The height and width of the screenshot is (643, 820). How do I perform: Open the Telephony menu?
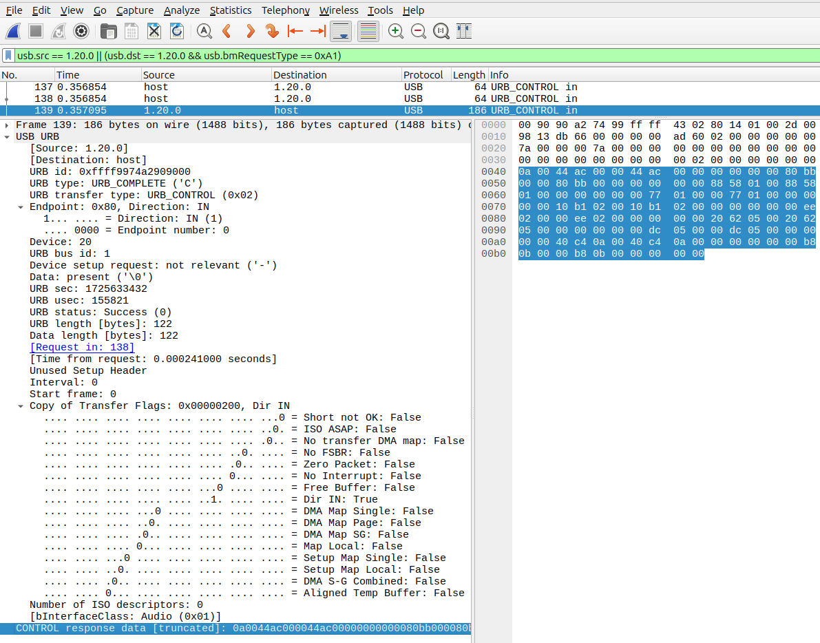click(285, 10)
